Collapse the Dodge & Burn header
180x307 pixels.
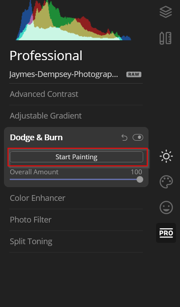[x=36, y=138]
